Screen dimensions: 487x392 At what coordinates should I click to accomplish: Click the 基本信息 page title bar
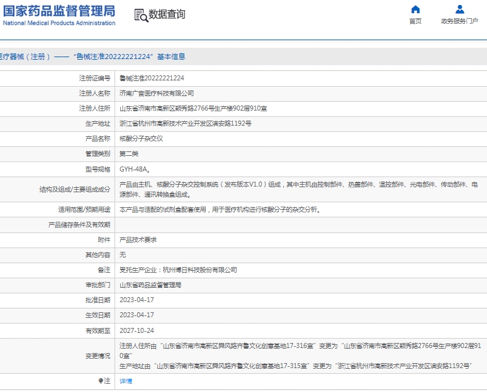[x=244, y=57]
